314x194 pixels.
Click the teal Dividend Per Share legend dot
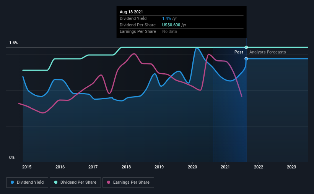point(56,182)
